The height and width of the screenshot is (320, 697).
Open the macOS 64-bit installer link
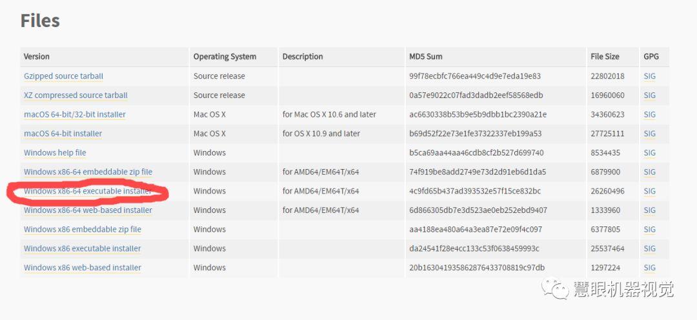point(63,134)
